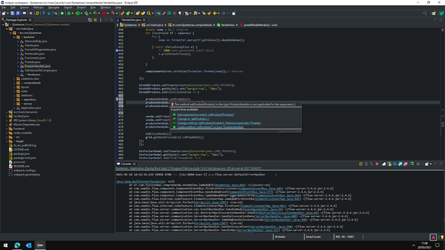This screenshot has height=250, width=445.
Task: Open the Windows Start button
Action: [x=5, y=245]
